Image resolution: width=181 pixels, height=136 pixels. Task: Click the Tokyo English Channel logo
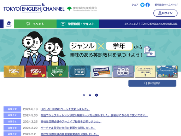click(x=34, y=8)
